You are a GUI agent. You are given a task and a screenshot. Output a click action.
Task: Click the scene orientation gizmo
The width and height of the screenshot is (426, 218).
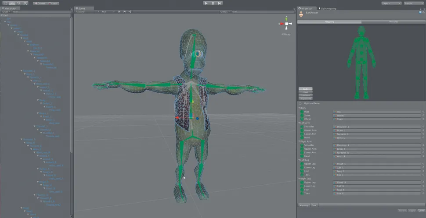tap(286, 24)
